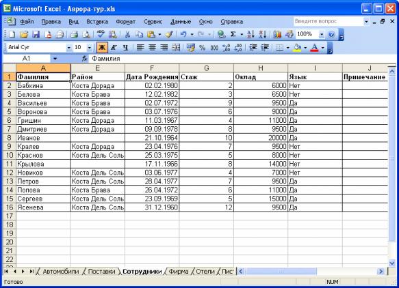399x288 pixels.
Task: Open the Undo history dropdown arrow
Action: pyautogui.click(x=192, y=34)
